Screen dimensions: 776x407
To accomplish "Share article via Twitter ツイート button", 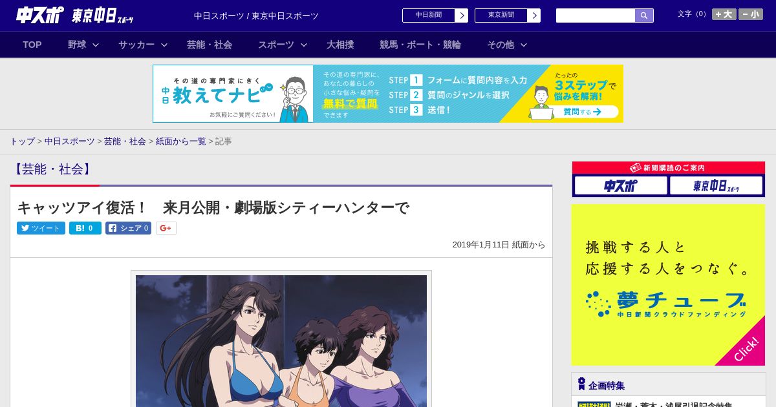I will click(41, 228).
